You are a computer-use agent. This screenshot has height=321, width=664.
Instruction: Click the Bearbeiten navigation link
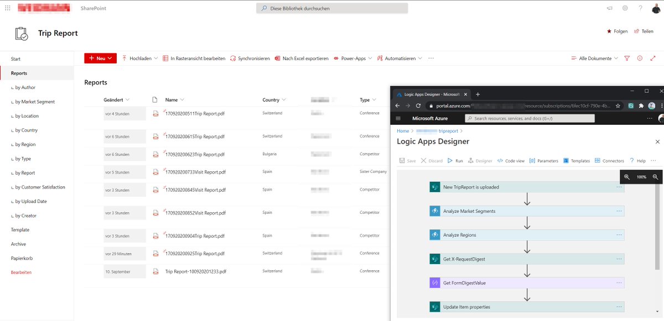(x=21, y=272)
